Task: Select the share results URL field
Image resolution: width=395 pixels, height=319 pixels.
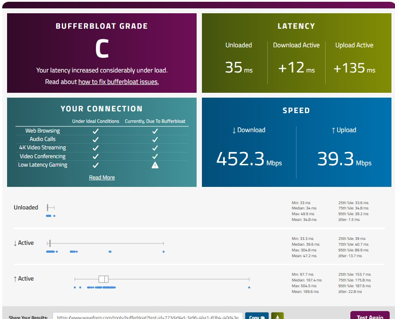Action: coord(148,316)
